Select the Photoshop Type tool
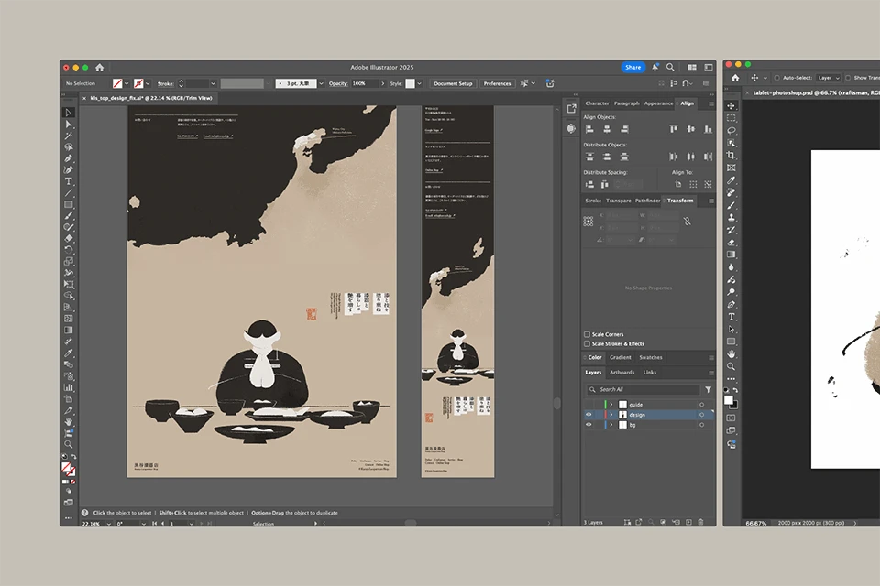This screenshot has width=880, height=586. [x=731, y=317]
